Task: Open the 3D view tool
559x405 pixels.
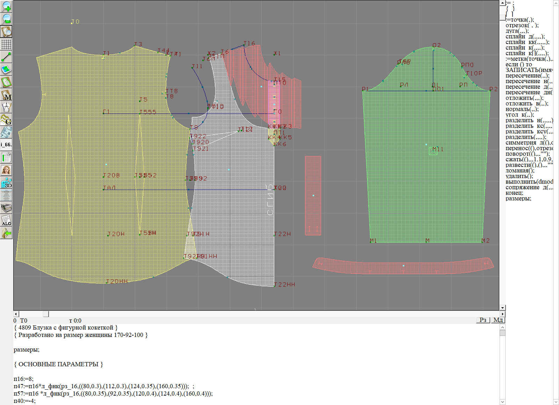Action: [6, 183]
